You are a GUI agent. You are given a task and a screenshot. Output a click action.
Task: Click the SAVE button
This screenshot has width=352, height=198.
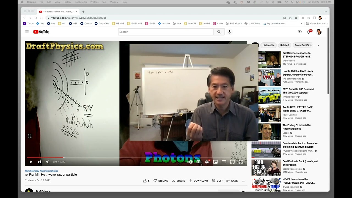232,181
